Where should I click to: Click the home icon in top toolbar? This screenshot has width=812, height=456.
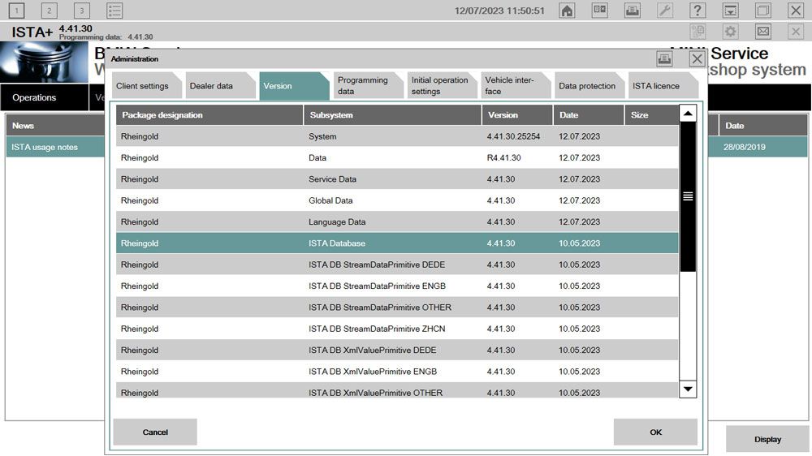(x=567, y=11)
